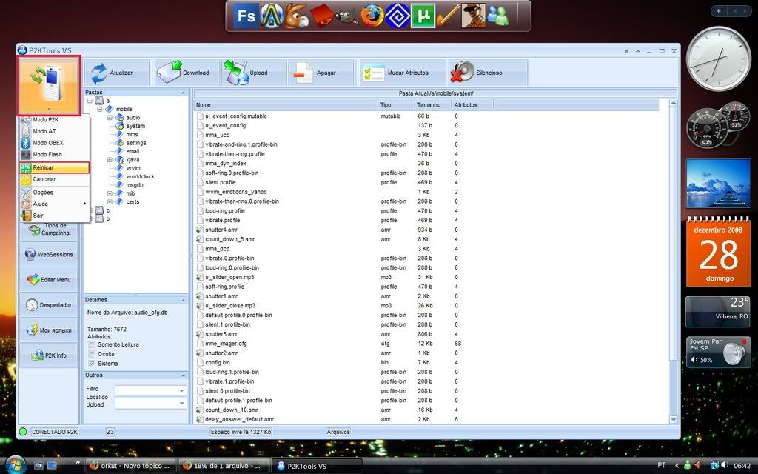Click the Download toolbar button
Image resolution: width=758 pixels, height=474 pixels.
(x=186, y=73)
